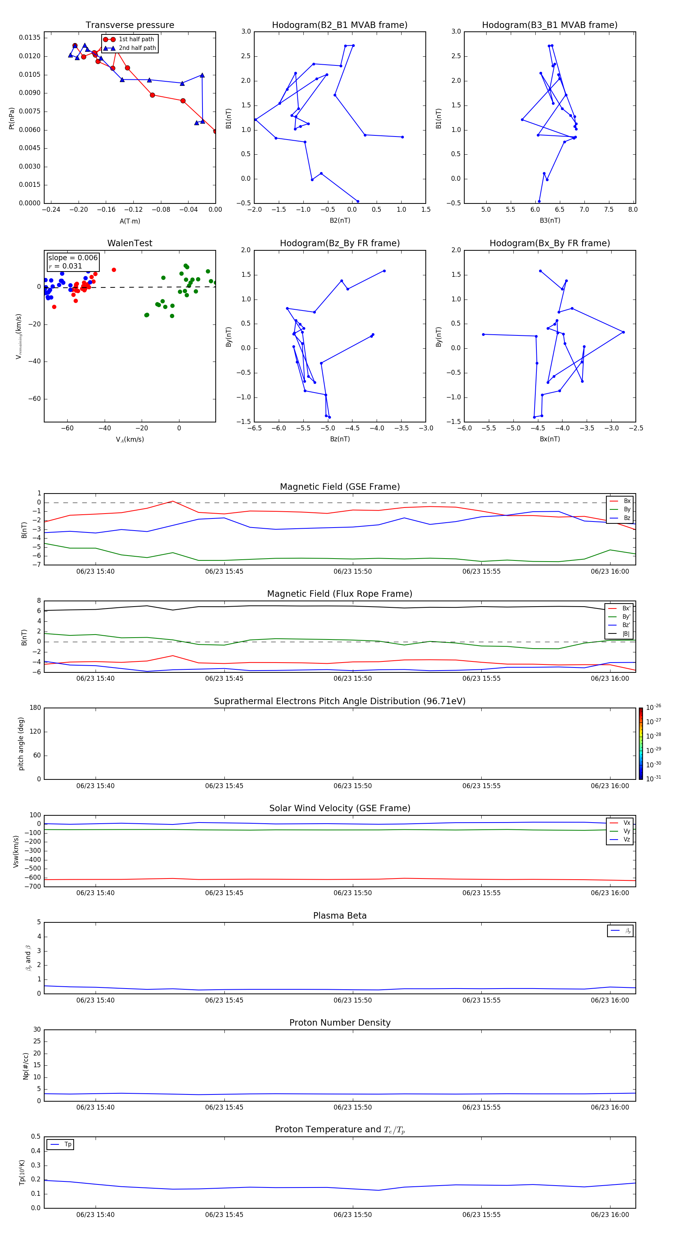This screenshot has width=680, height=1248.
Task: Click the 'Tp' legend entry in temperature plot
Action: (60, 1144)
